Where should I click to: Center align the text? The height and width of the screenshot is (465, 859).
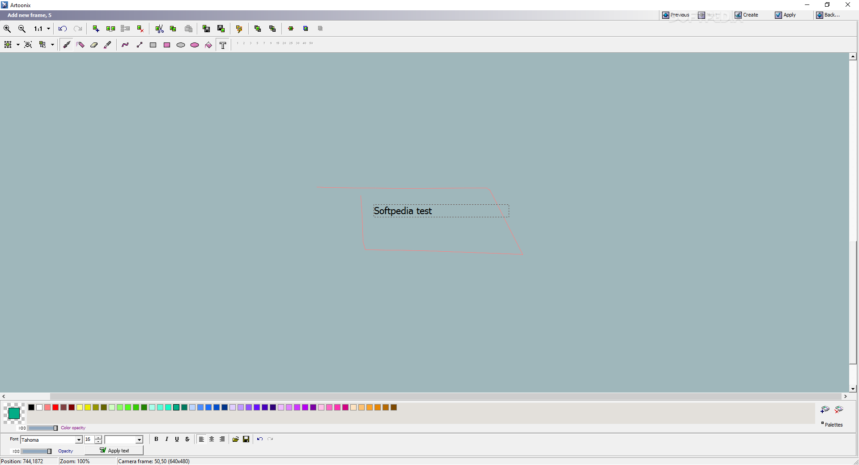(x=212, y=439)
